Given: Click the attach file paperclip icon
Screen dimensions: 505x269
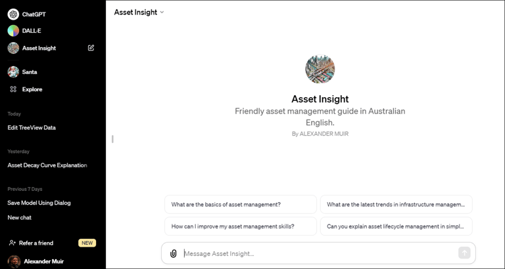Looking at the screenshot, I should point(174,253).
